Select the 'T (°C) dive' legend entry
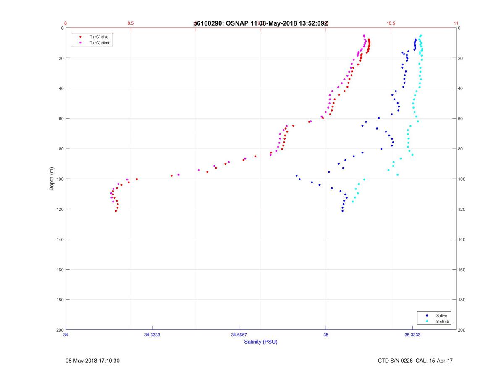The width and height of the screenshot is (504, 371). (x=99, y=37)
